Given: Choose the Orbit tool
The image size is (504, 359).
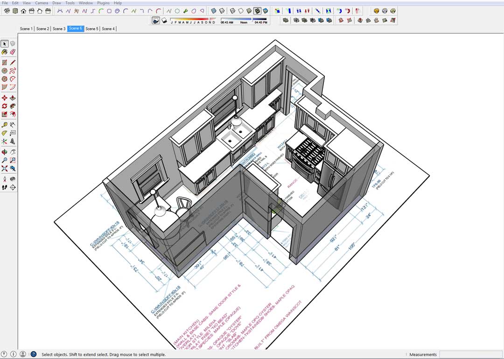Looking at the screenshot, I should click(x=5, y=152).
